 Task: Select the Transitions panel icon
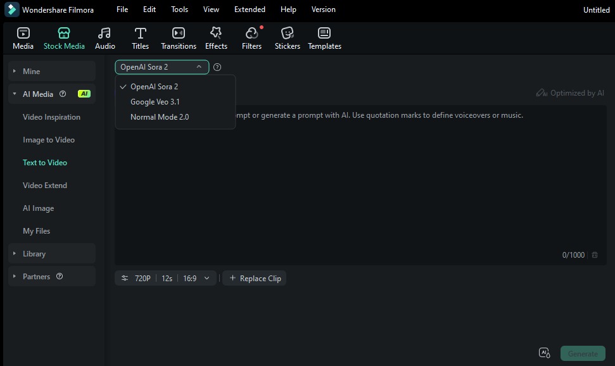click(x=178, y=37)
